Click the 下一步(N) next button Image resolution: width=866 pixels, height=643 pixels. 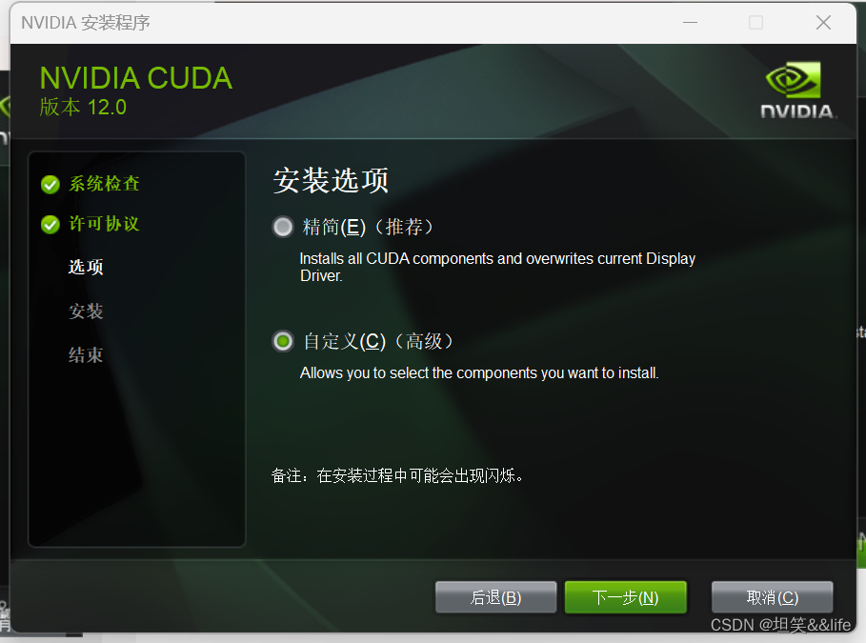coord(625,597)
